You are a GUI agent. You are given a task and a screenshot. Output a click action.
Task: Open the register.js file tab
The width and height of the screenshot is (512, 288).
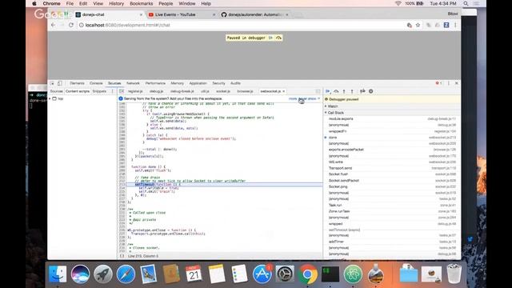pyautogui.click(x=135, y=91)
